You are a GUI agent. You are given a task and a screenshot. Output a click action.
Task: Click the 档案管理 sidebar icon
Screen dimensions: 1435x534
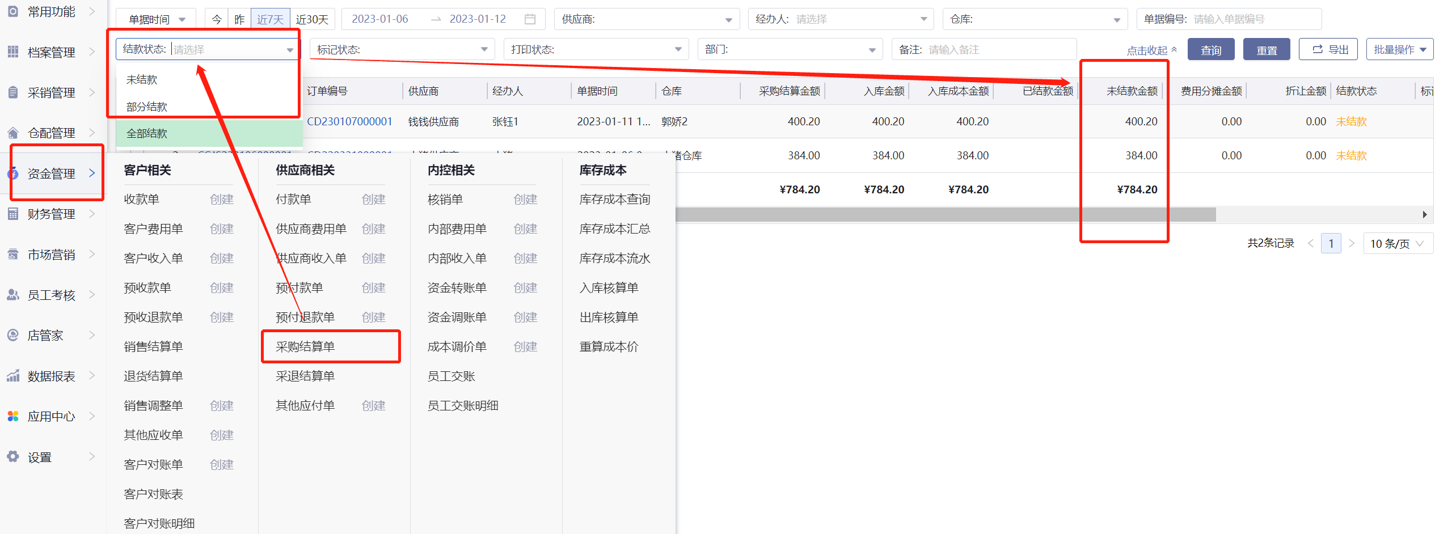click(13, 52)
